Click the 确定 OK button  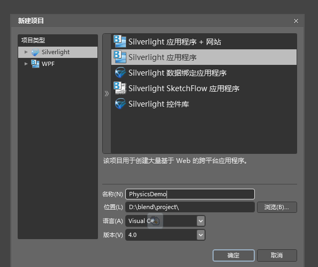(x=233, y=255)
